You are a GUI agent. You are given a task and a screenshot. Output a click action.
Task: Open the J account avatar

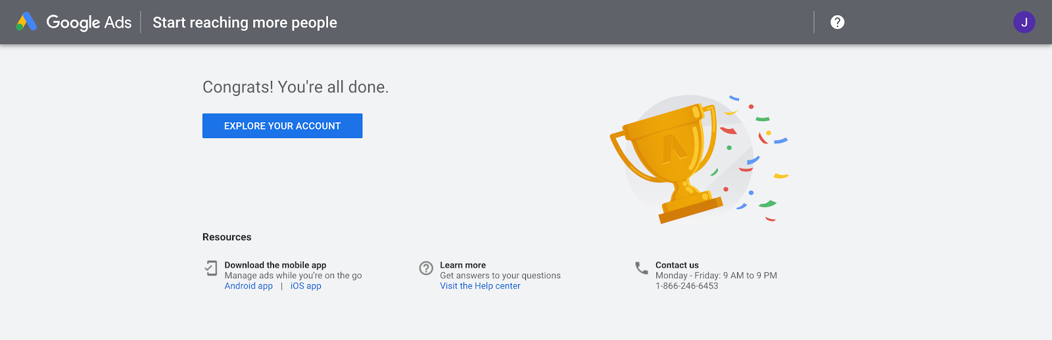pos(1024,22)
